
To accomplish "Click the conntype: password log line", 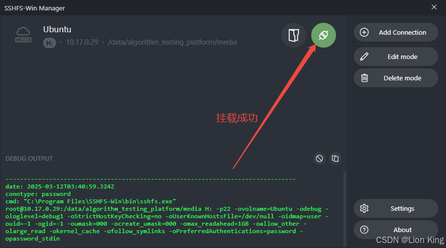I will coord(38,194).
